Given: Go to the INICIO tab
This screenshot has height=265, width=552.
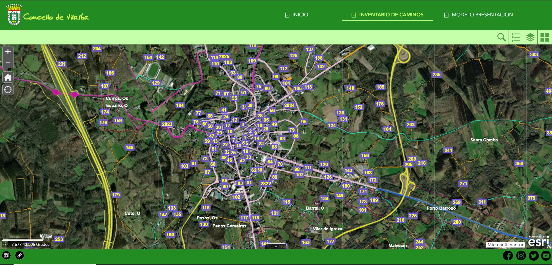Looking at the screenshot, I should click(297, 15).
